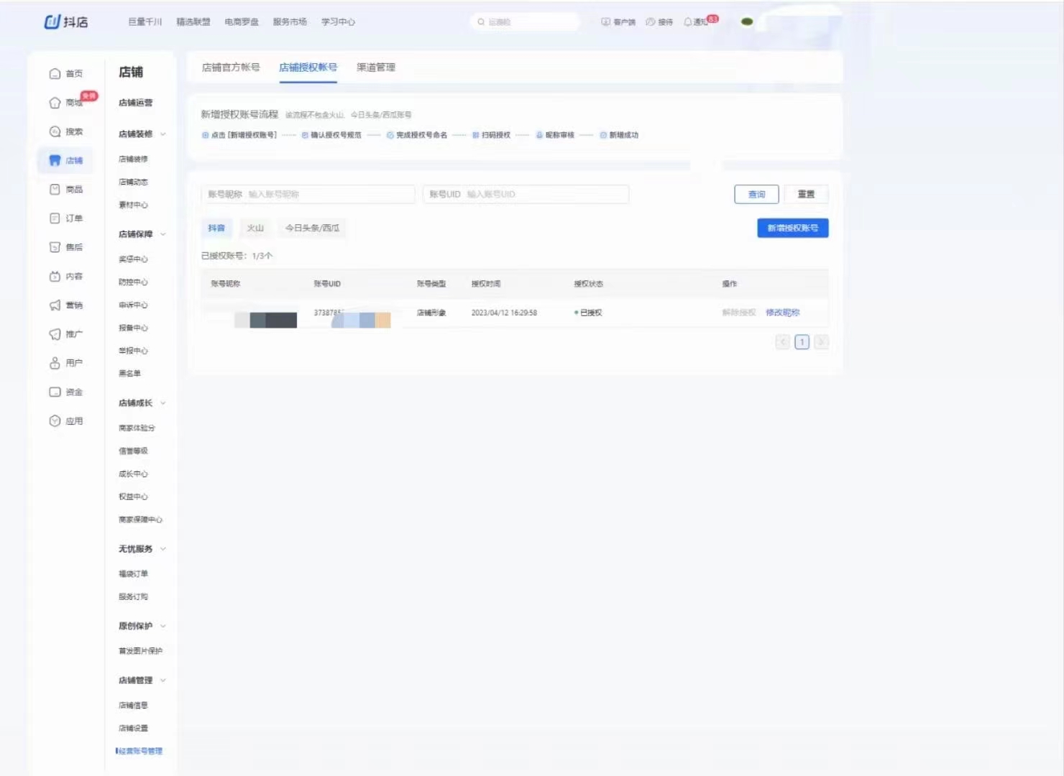Screen dimensions: 1064x776
Task: Click the 查询 search button
Action: tap(756, 195)
